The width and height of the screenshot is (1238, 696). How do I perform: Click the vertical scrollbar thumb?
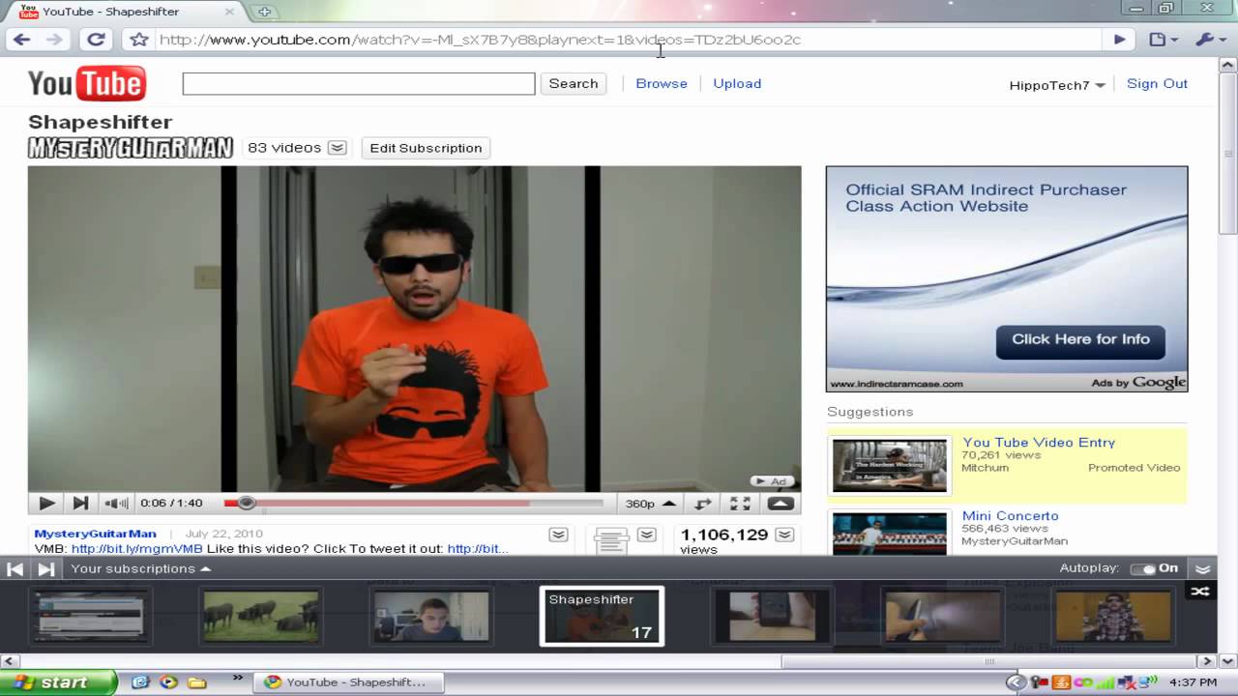pyautogui.click(x=1227, y=153)
